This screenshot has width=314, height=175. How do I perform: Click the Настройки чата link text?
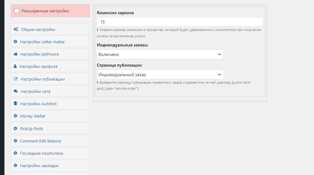tap(35, 91)
